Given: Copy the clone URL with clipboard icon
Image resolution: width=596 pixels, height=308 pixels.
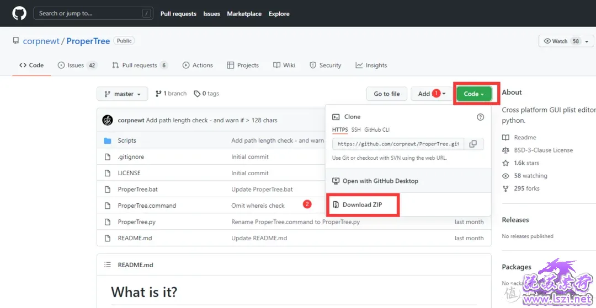Looking at the screenshot, I should (x=473, y=144).
